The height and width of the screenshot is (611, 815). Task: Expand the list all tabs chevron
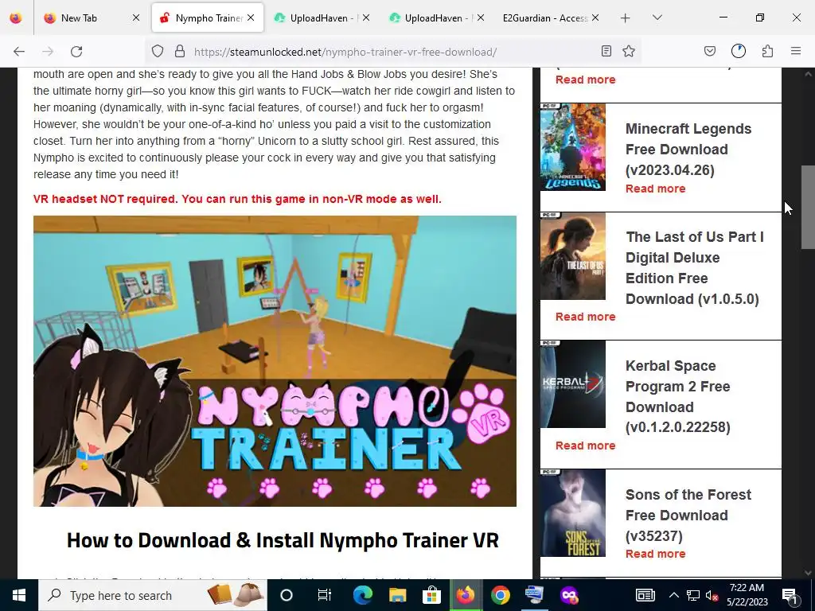coord(657,18)
